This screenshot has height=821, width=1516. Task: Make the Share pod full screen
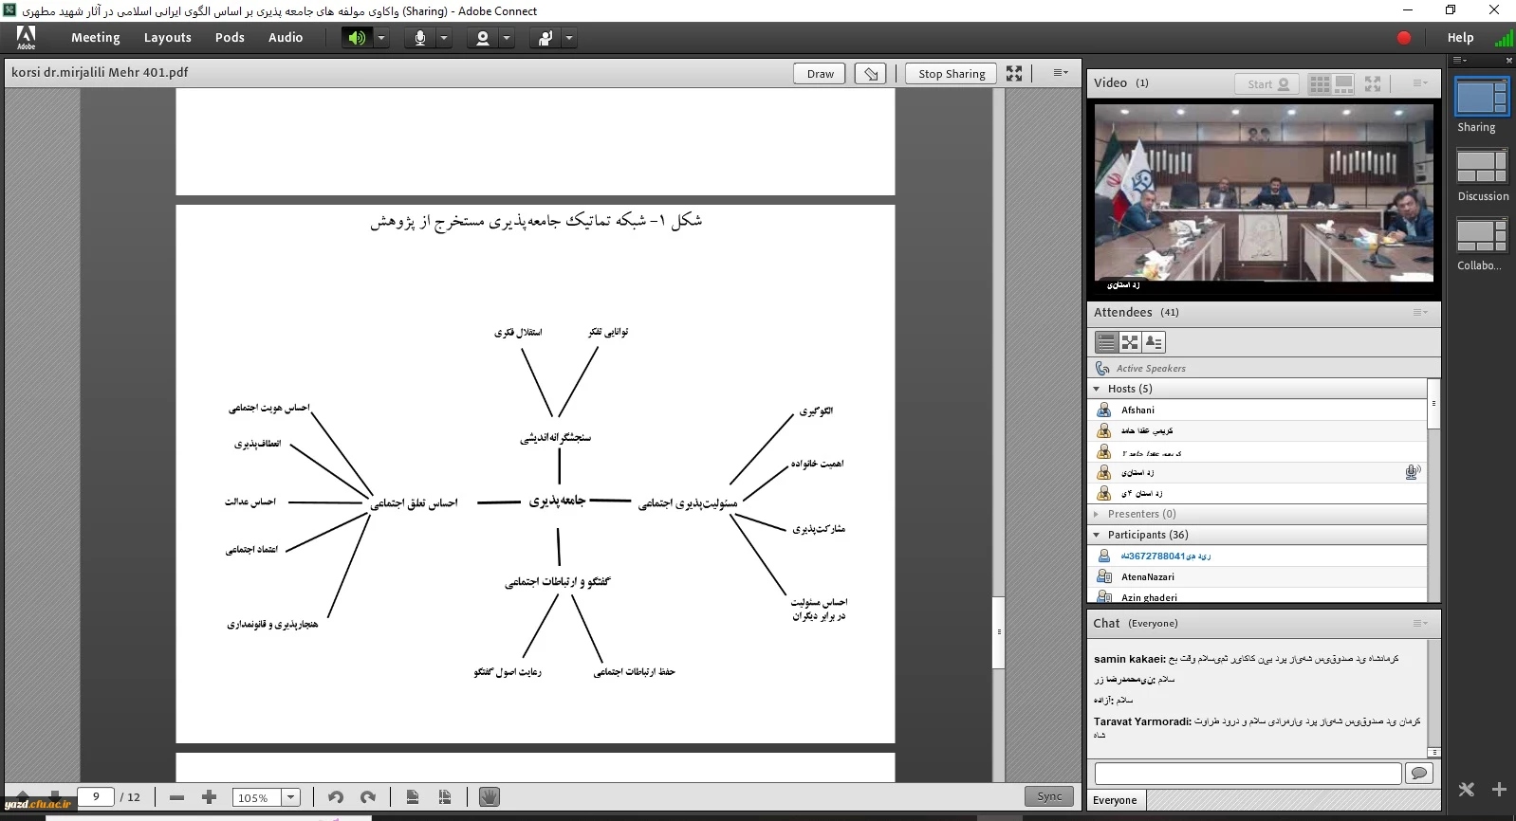click(1014, 74)
